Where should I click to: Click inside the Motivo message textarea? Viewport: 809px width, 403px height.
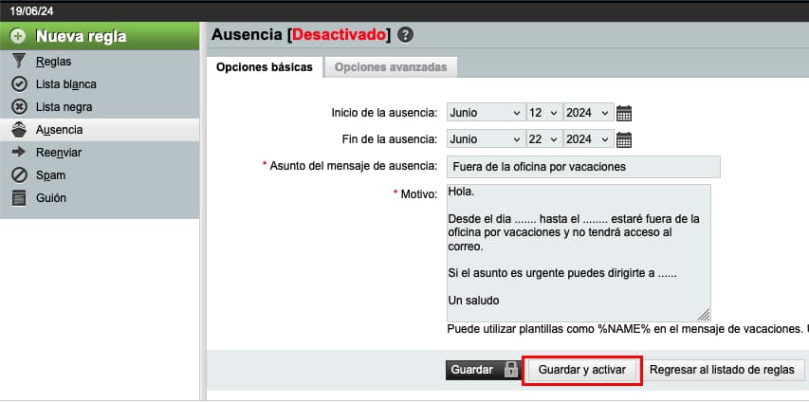(578, 251)
